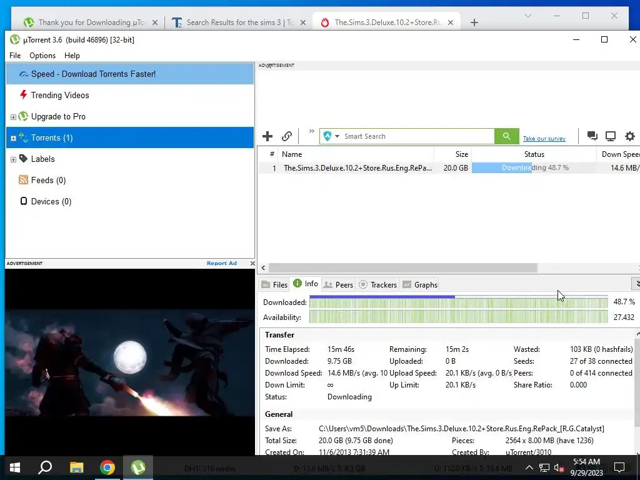This screenshot has width=640, height=480.
Task: Click the Add Torrent from URL link icon
Action: [287, 136]
